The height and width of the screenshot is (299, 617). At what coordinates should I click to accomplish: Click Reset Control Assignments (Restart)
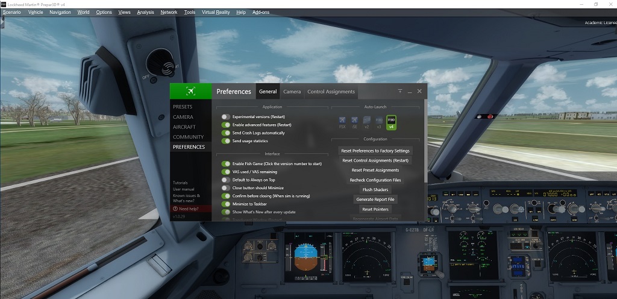click(375, 160)
